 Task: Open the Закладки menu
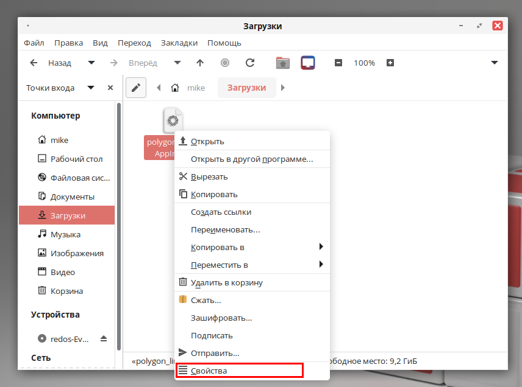tap(179, 43)
